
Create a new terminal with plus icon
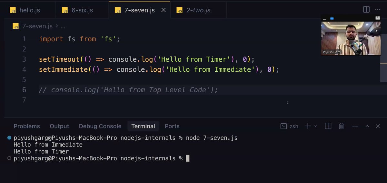308,126
